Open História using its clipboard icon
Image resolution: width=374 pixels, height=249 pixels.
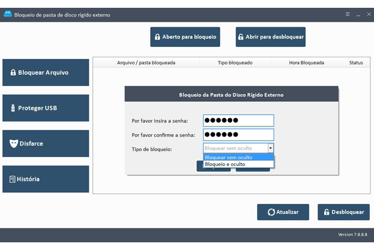tap(12, 179)
